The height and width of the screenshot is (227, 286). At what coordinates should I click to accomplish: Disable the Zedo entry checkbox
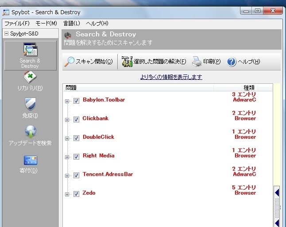pyautogui.click(x=76, y=194)
